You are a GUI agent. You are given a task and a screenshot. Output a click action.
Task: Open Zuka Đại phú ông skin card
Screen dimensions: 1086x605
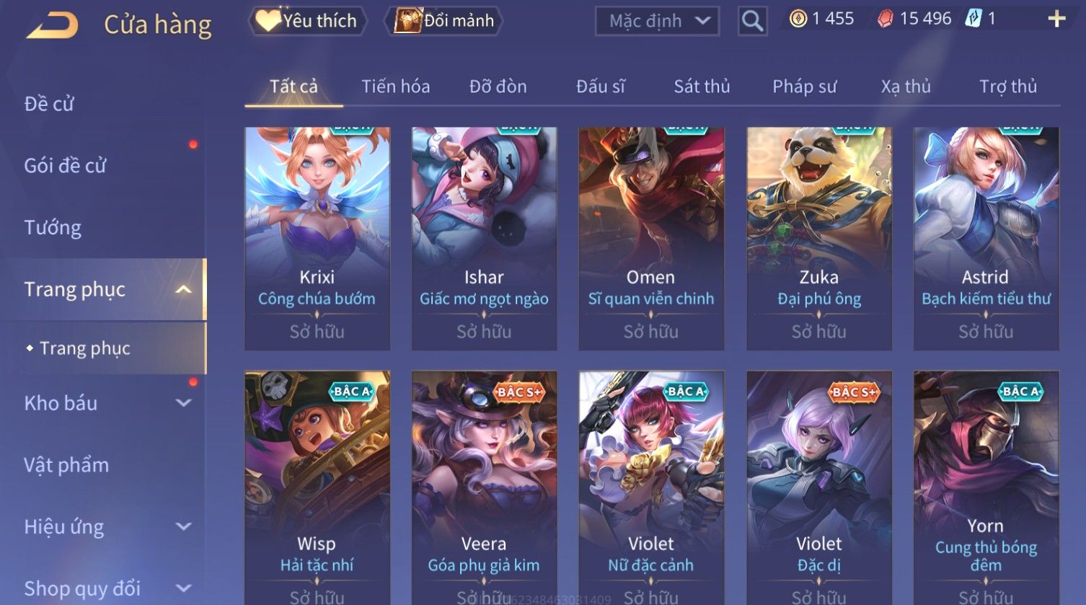[819, 239]
